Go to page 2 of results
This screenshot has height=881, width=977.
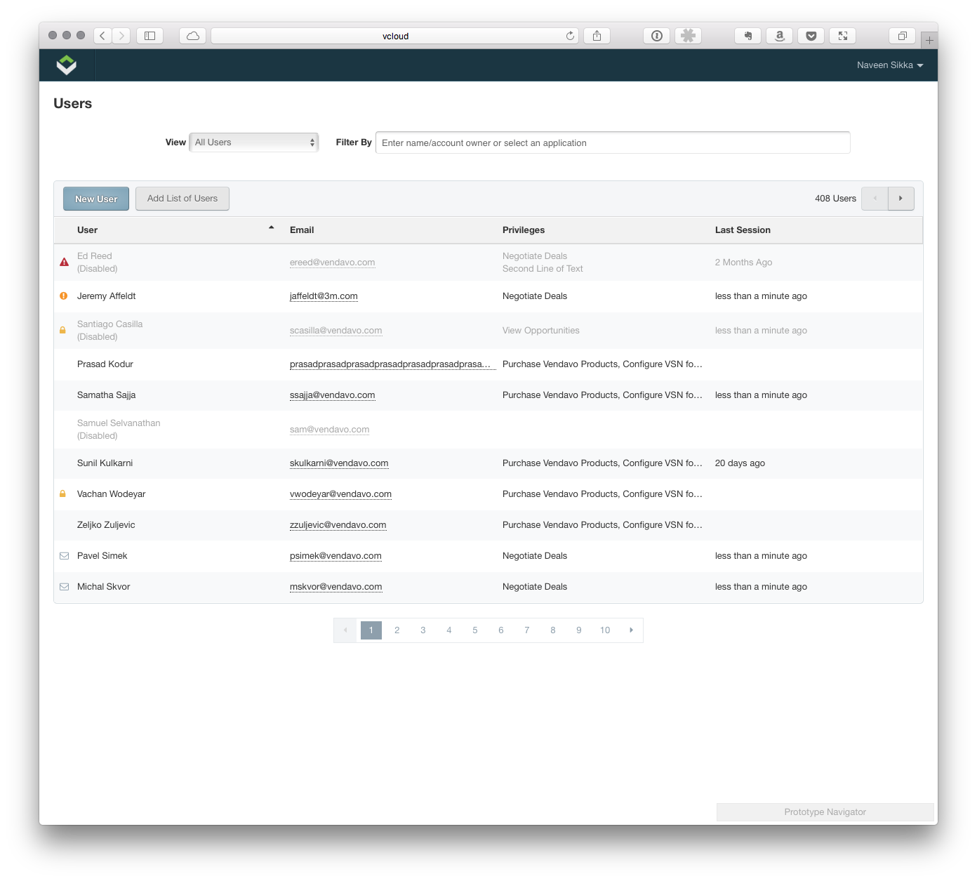(397, 630)
